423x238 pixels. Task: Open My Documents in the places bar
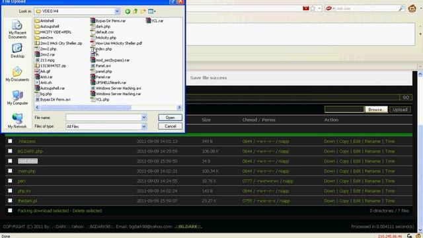pyautogui.click(x=17, y=74)
